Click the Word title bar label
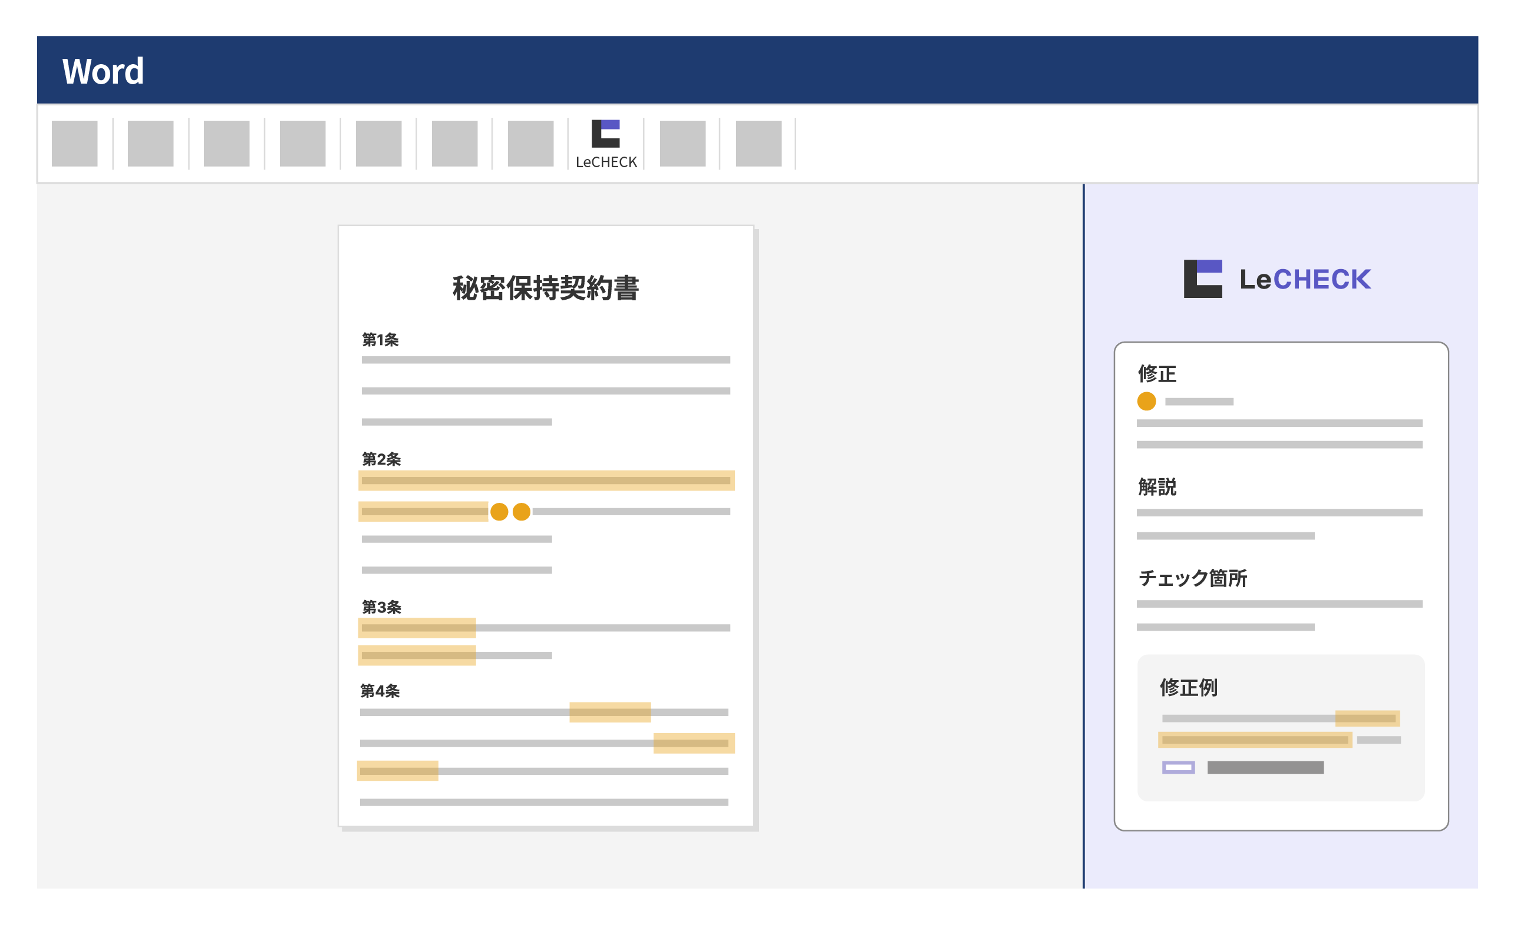Viewport: 1514px width, 928px height. pos(103,70)
